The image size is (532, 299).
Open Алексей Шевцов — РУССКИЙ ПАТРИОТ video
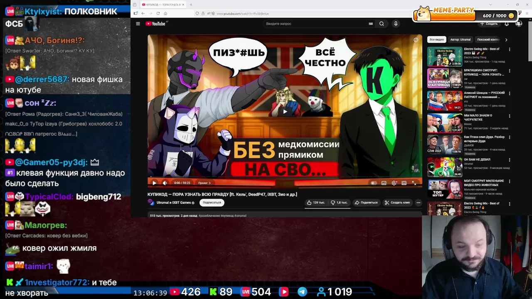pyautogui.click(x=484, y=95)
